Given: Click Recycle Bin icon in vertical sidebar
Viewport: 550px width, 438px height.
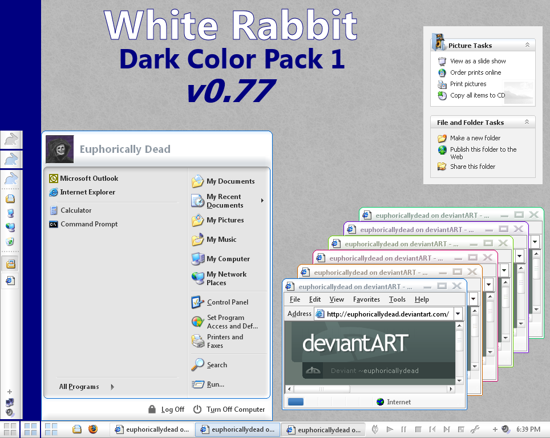Looking at the screenshot, I should click(10, 241).
